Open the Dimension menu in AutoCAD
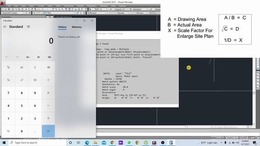 coord(69,6)
